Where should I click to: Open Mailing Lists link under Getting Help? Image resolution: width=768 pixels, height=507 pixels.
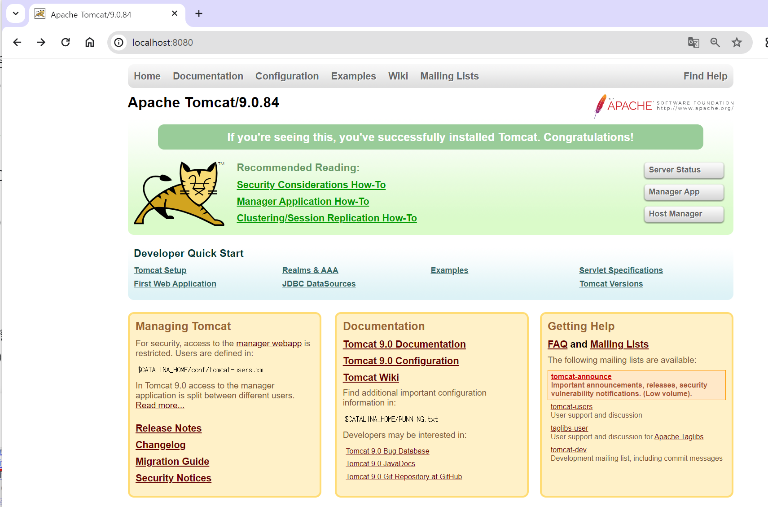tap(619, 344)
